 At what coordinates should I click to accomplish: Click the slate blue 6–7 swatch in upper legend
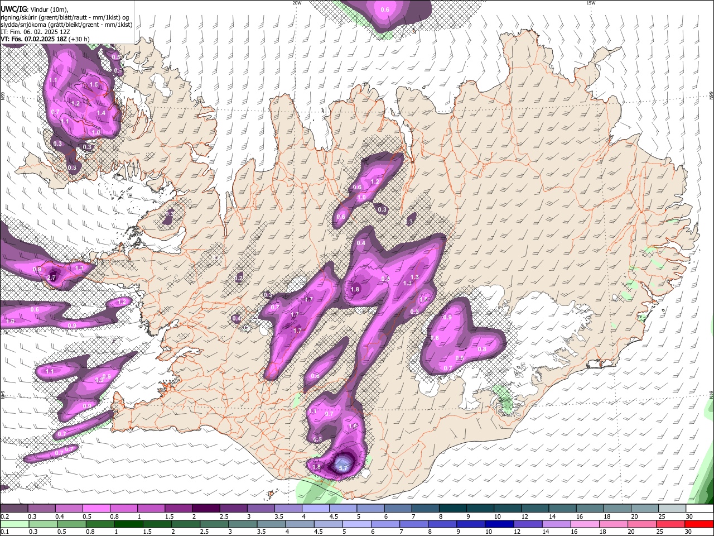[398, 509]
